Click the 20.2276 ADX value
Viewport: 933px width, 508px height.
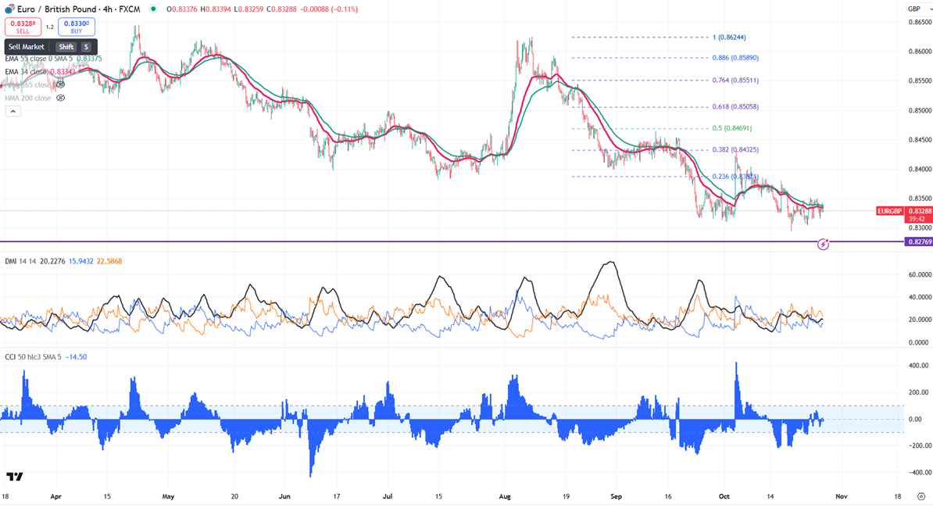[53, 261]
